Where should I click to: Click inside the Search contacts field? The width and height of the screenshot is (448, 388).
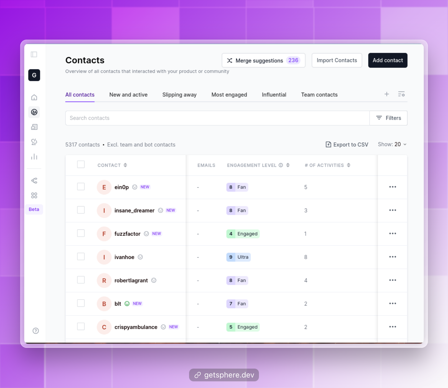click(194, 118)
